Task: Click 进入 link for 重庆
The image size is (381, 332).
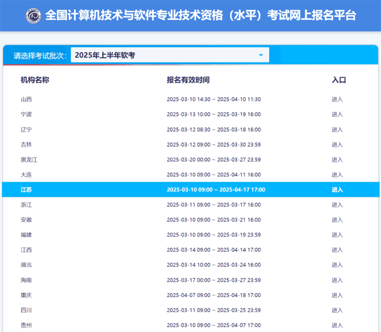Action: click(x=337, y=295)
